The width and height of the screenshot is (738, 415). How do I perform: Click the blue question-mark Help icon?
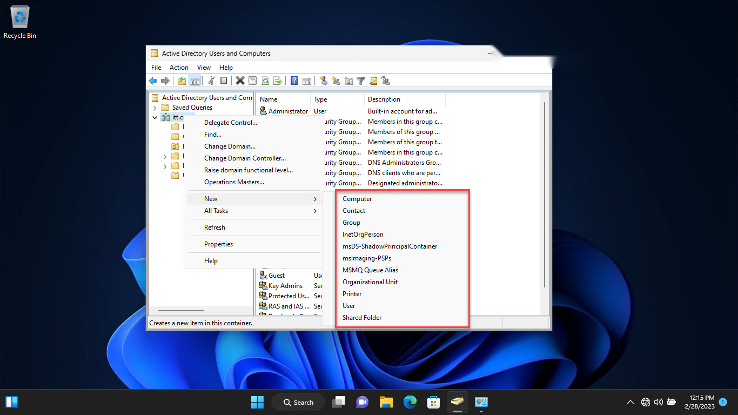point(294,81)
